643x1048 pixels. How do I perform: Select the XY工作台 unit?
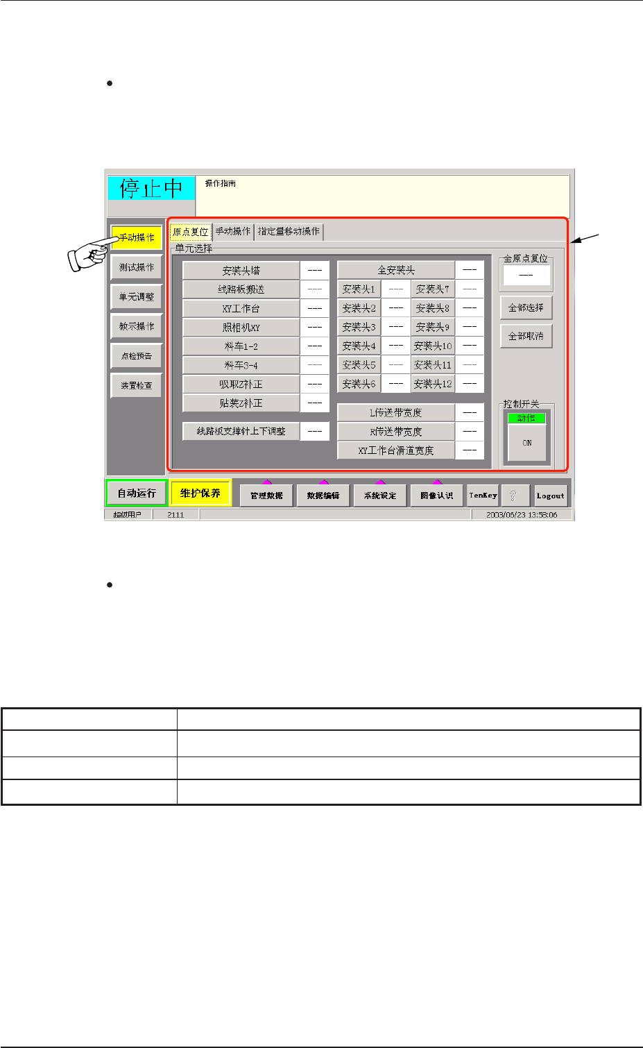241,308
